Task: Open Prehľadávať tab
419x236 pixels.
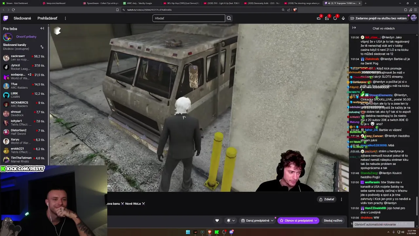Action: click(x=47, y=18)
